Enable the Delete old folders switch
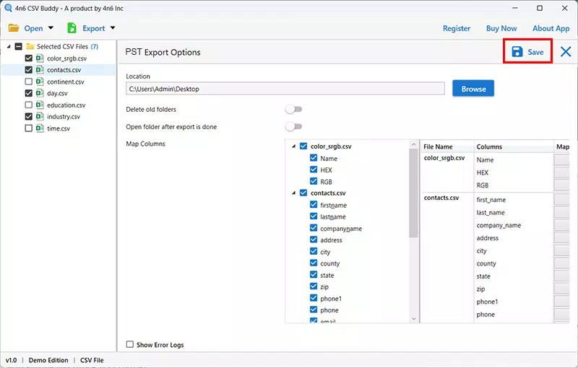 point(294,109)
